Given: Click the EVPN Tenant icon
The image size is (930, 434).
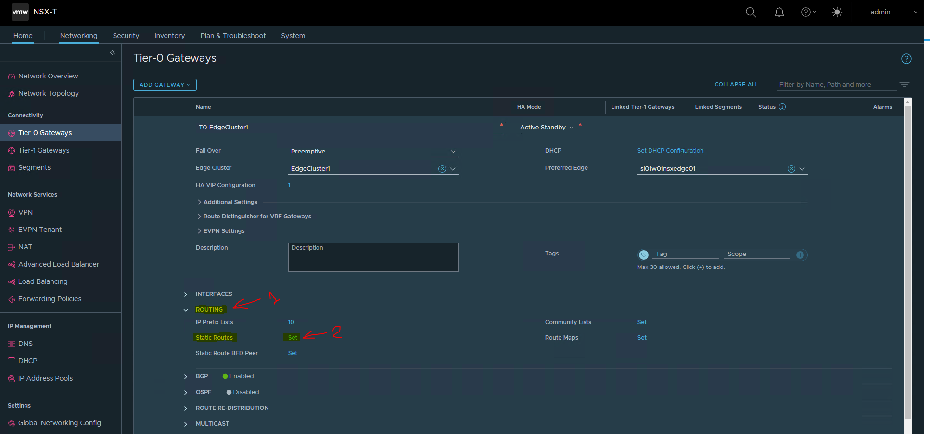Looking at the screenshot, I should coord(12,230).
